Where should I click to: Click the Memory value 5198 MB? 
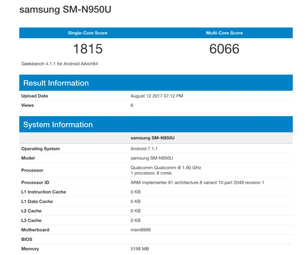click(140, 249)
